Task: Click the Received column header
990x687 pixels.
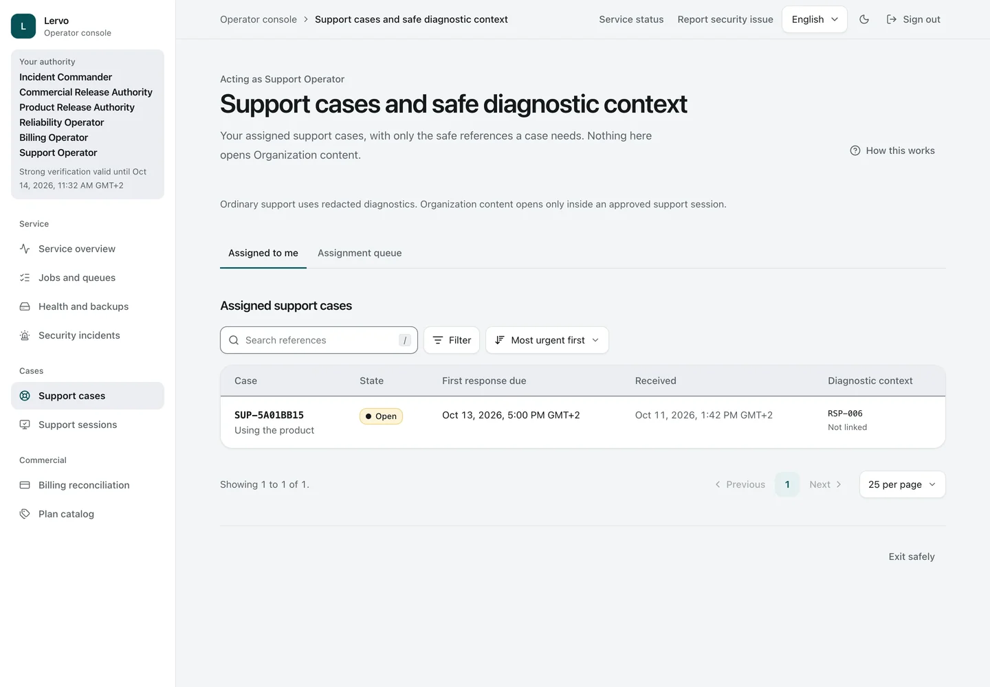Action: tap(656, 381)
